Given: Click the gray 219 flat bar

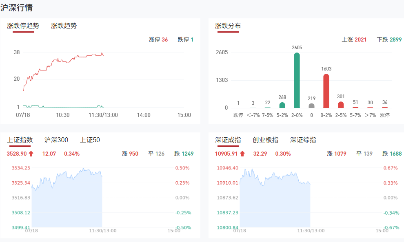Looking at the screenshot, I should tap(311, 106).
